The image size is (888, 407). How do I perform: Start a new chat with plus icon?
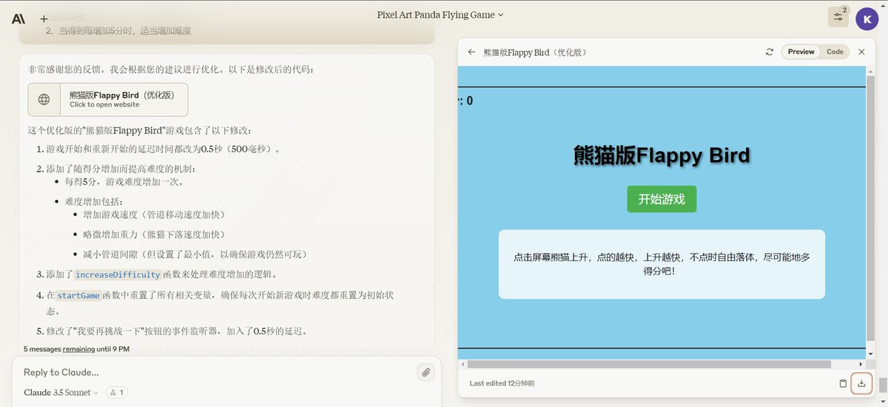click(x=44, y=18)
